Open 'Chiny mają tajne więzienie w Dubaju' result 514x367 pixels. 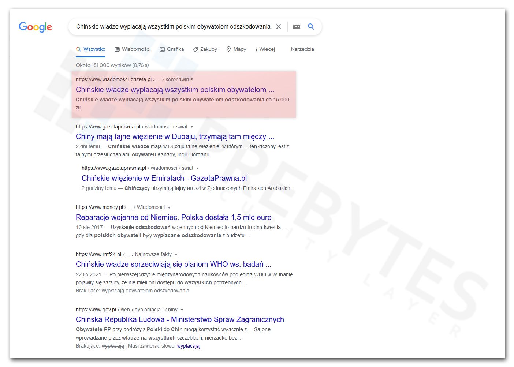[175, 136]
